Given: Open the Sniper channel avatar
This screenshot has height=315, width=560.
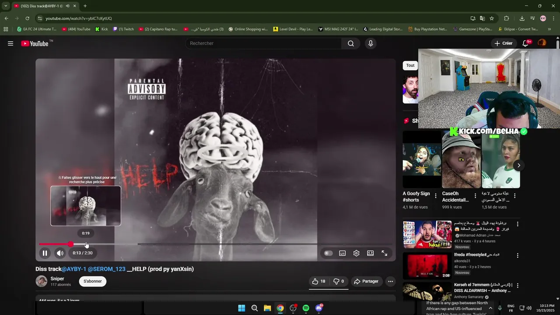Looking at the screenshot, I should click(x=42, y=281).
